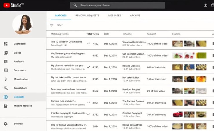Open Does anyone else have these video
Viewport: 214px width, 131px height.
[69, 89]
